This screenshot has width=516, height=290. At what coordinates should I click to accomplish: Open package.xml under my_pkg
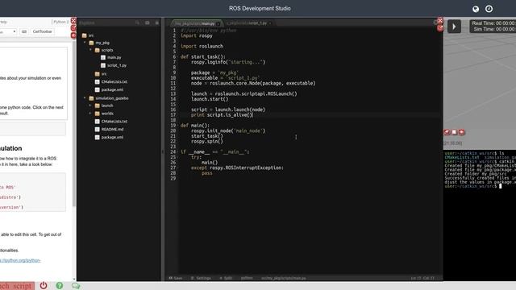pyautogui.click(x=112, y=89)
